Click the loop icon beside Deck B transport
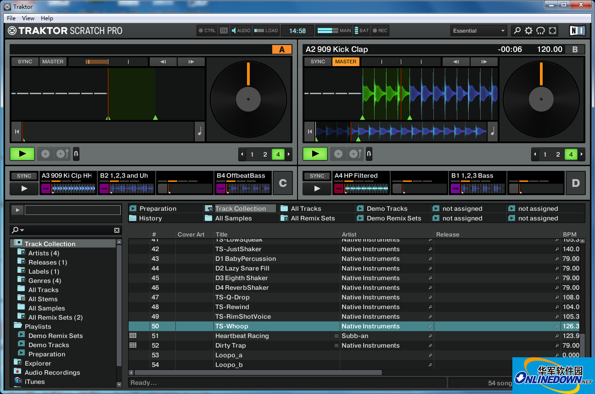This screenshot has width=595, height=394. 369,154
